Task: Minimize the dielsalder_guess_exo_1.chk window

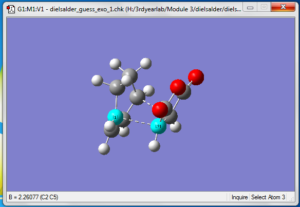Action: point(250,7)
